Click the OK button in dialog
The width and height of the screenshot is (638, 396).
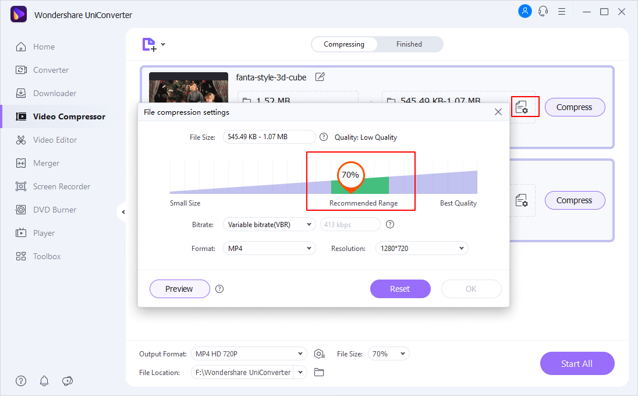(471, 289)
